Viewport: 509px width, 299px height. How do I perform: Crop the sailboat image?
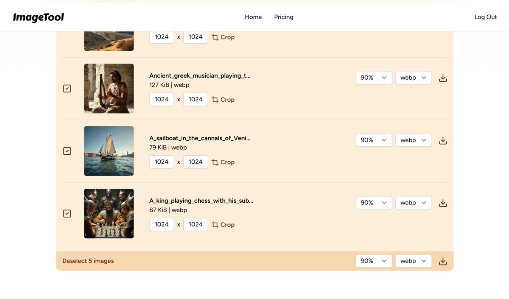click(223, 162)
